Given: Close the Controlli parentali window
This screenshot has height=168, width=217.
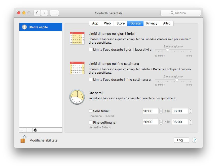Looking at the screenshot, I should [x=19, y=13].
